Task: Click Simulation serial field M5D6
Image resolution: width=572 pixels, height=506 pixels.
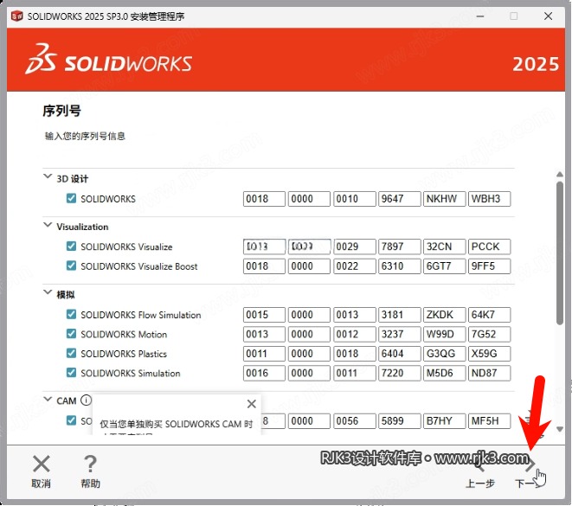Action: [x=444, y=373]
